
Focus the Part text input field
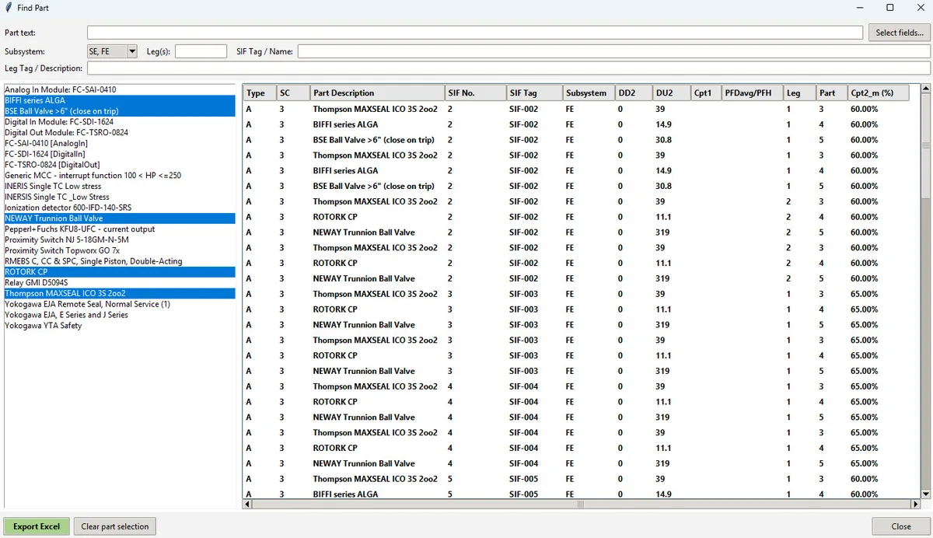[x=475, y=33]
